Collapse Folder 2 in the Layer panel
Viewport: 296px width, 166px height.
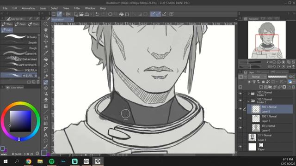pyautogui.click(x=248, y=101)
